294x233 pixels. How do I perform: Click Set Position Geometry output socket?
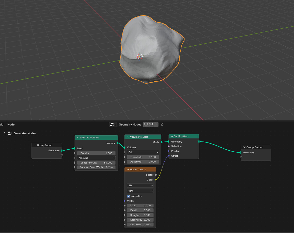click(x=199, y=142)
